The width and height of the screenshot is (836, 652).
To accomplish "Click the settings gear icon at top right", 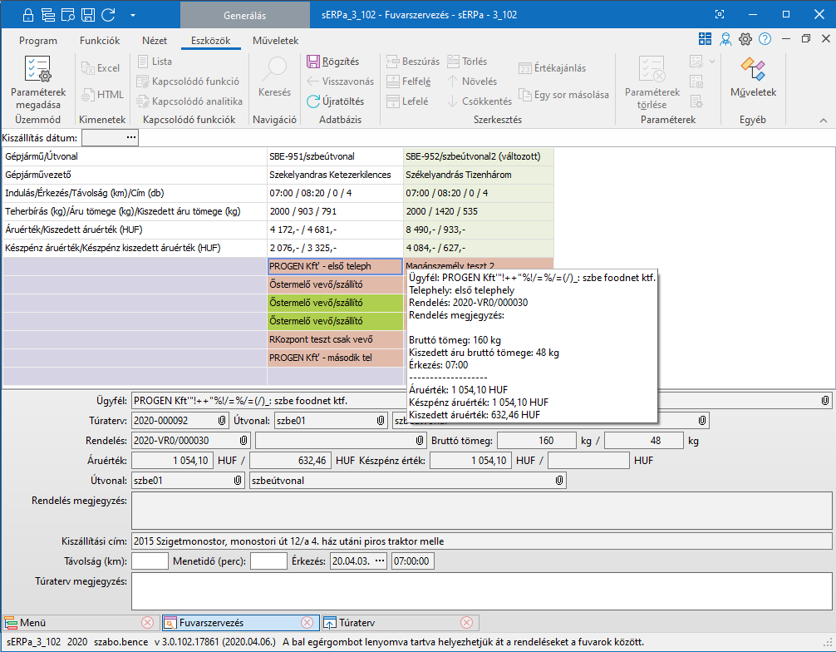I will (745, 39).
